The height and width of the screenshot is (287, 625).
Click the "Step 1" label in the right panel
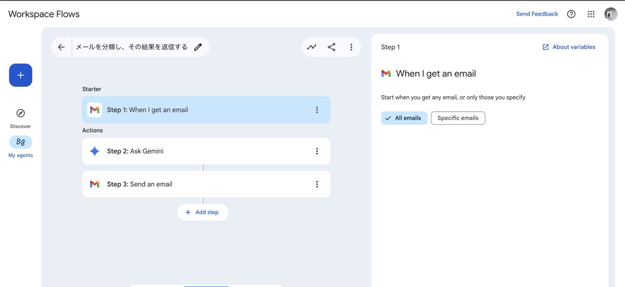pos(391,47)
